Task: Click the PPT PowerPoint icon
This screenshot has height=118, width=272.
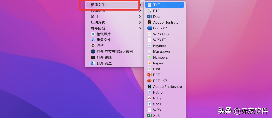Action: point(149,75)
